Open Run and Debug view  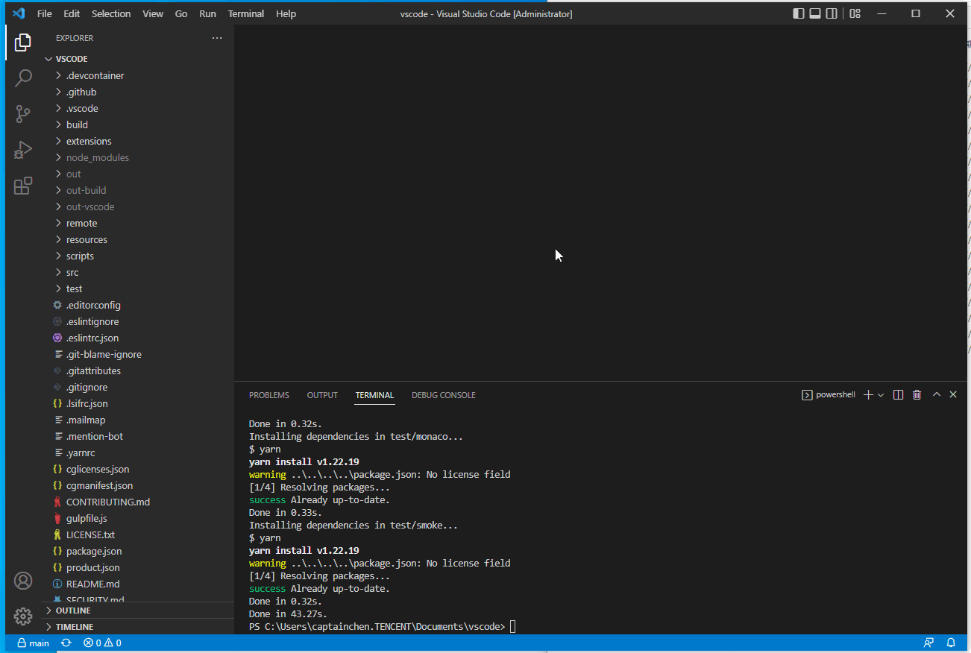(23, 150)
